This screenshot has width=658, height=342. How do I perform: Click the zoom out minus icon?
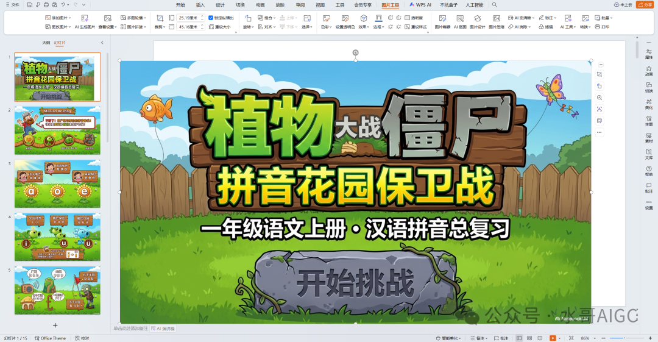[603, 338]
